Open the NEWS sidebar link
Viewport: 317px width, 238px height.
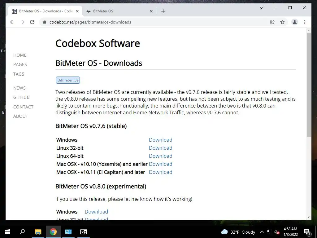(x=20, y=88)
